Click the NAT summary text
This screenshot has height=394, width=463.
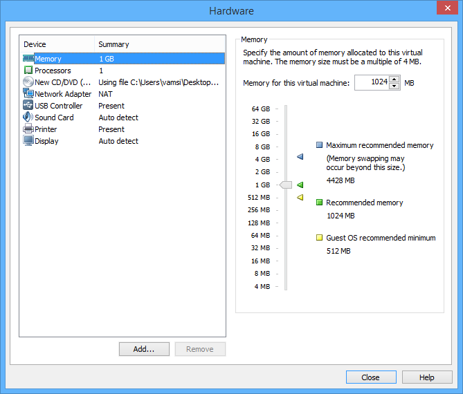[x=105, y=94]
